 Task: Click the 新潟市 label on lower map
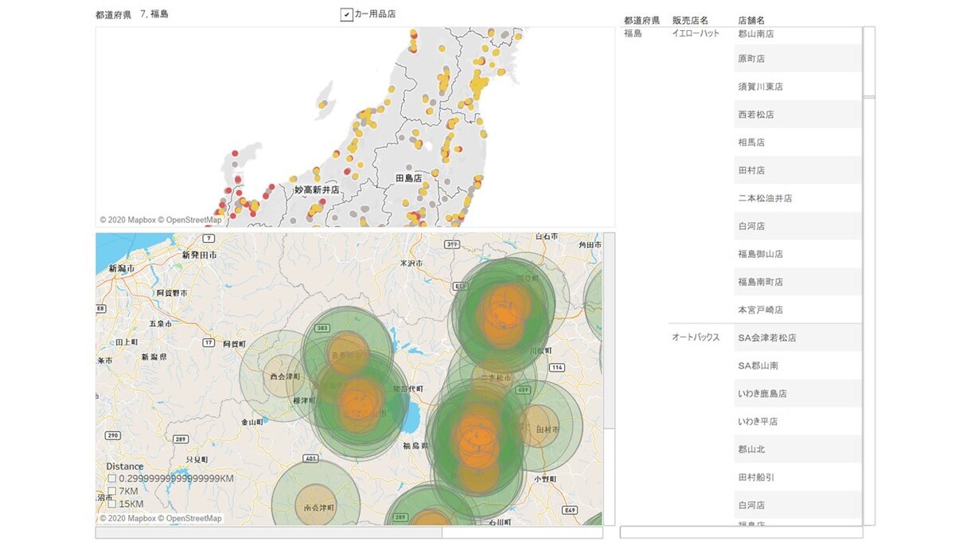123,268
